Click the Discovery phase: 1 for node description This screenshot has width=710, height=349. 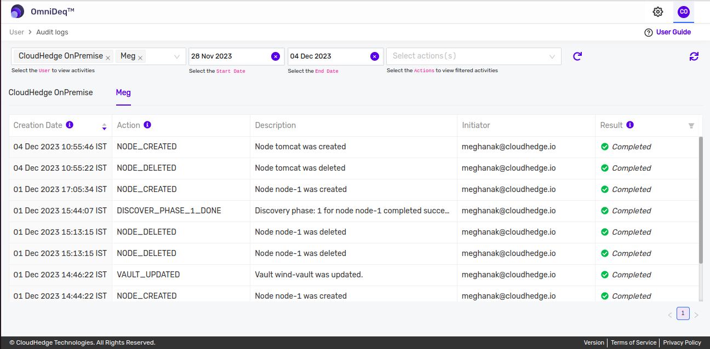(352, 211)
